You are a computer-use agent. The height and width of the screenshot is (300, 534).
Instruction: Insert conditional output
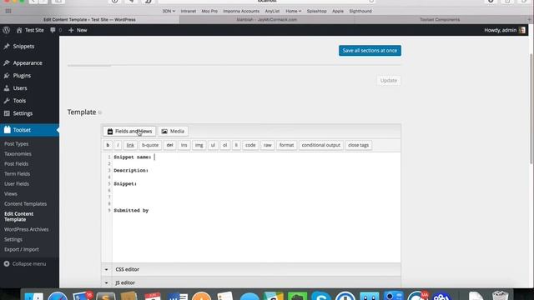[x=320, y=145]
